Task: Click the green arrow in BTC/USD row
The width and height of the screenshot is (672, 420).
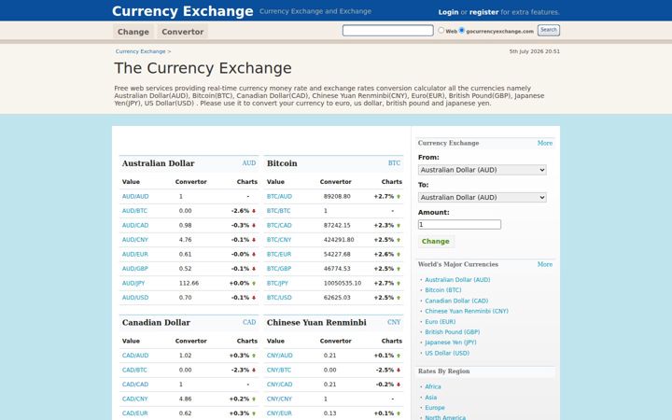Action: click(399, 298)
